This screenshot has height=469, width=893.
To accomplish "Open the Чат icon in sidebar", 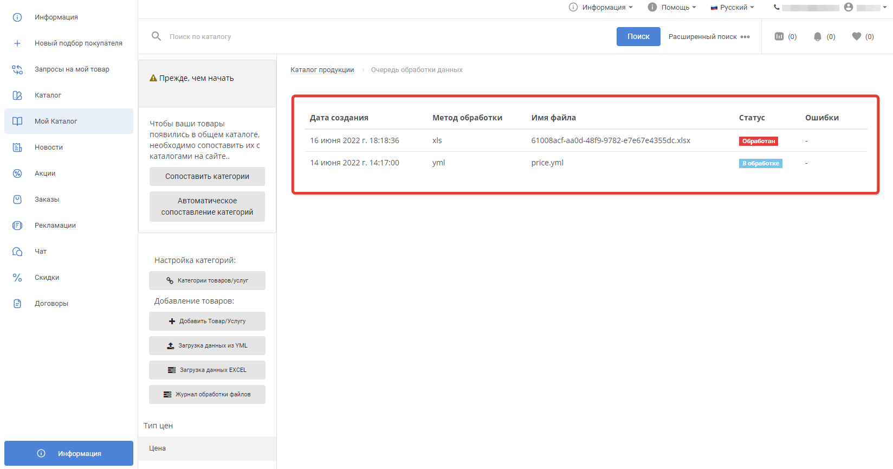I will click(x=17, y=252).
